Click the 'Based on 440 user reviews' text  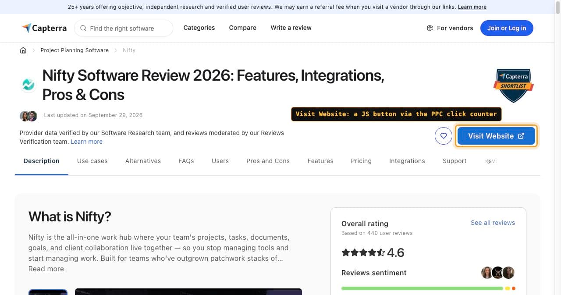click(x=377, y=233)
